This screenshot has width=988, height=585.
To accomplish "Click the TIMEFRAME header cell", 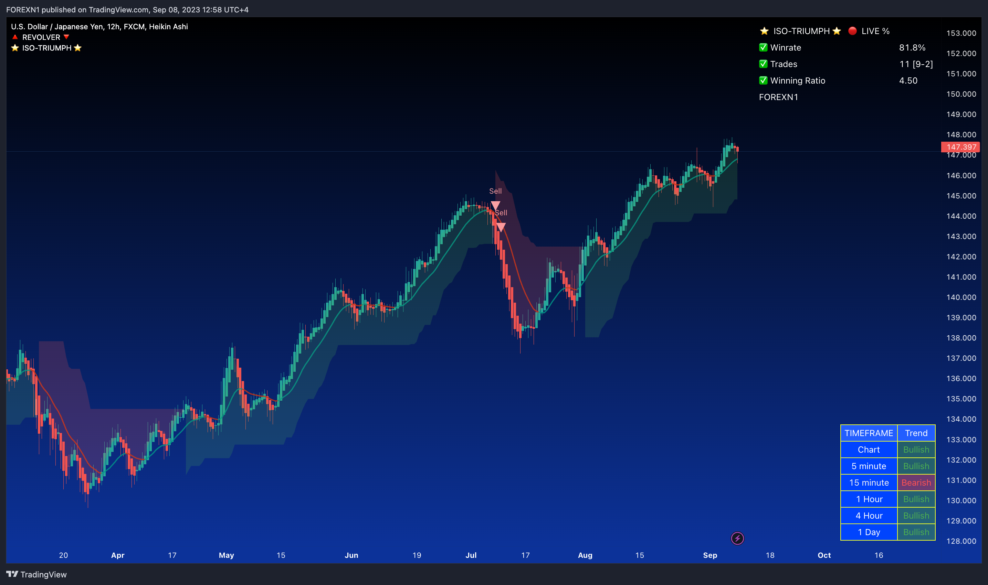I will point(869,433).
